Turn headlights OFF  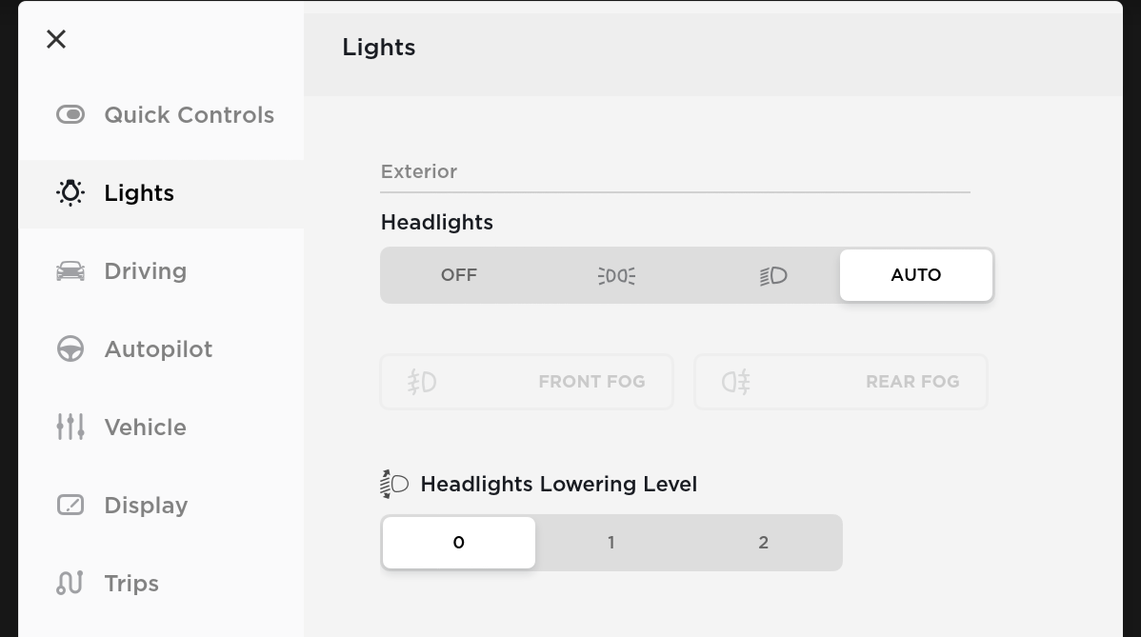click(x=458, y=275)
